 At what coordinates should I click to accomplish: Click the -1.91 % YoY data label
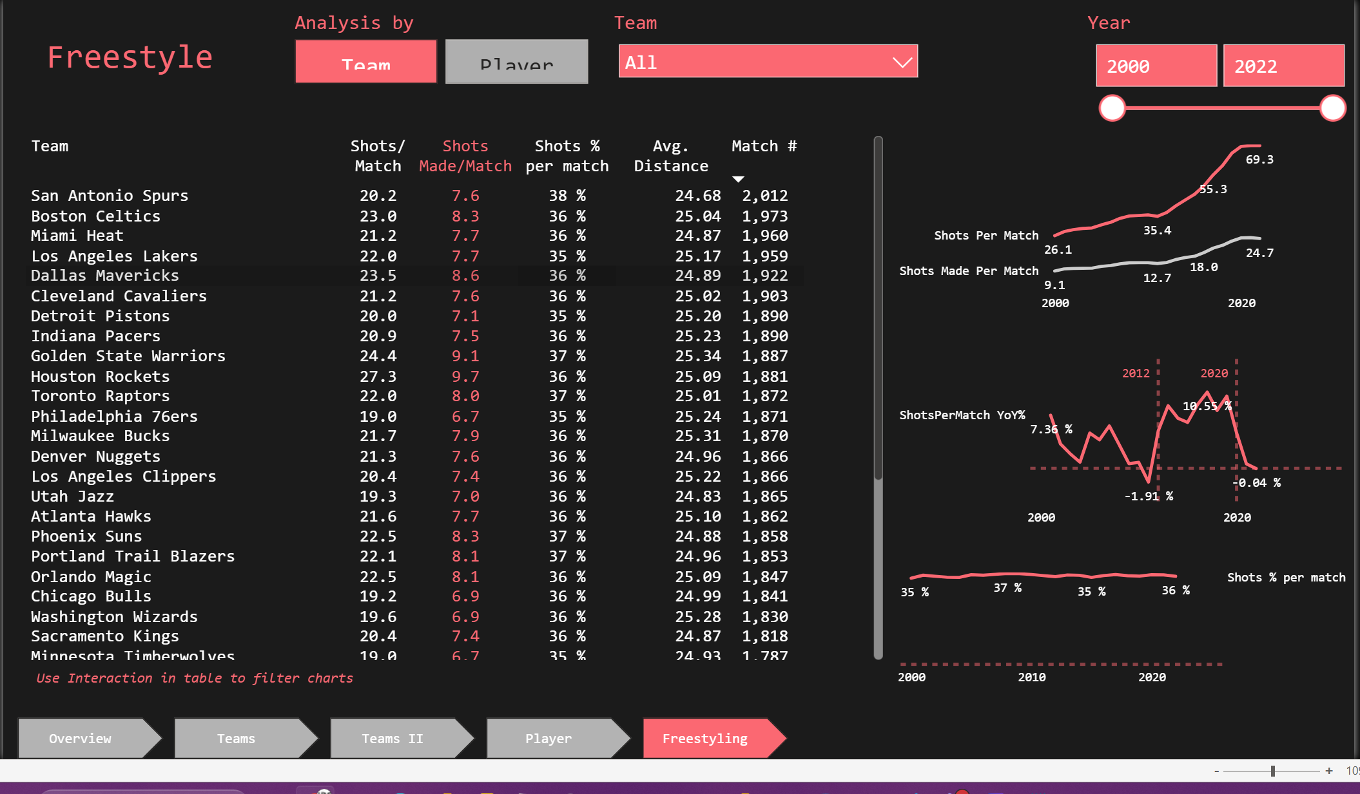coord(1149,496)
